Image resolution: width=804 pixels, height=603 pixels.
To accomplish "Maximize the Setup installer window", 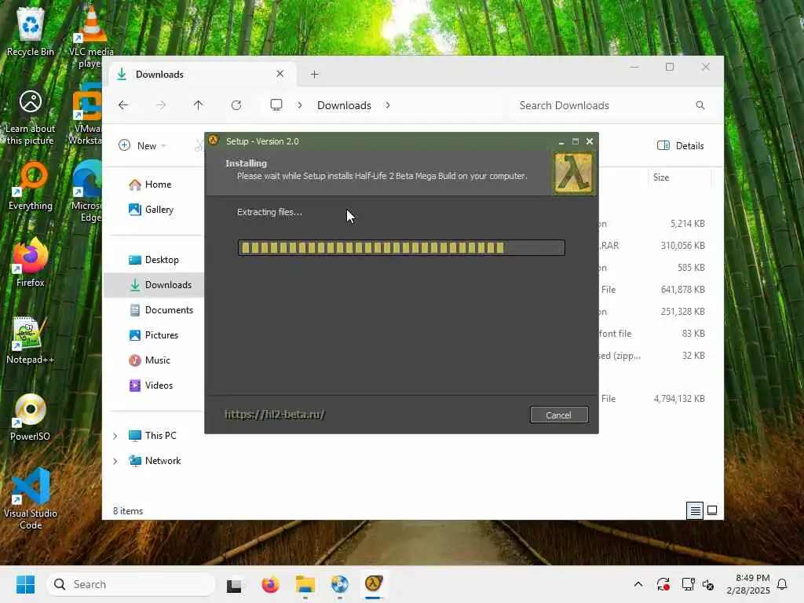I will [576, 141].
